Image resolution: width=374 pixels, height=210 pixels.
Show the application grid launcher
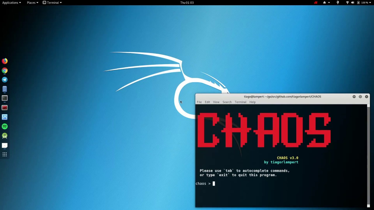point(5,154)
